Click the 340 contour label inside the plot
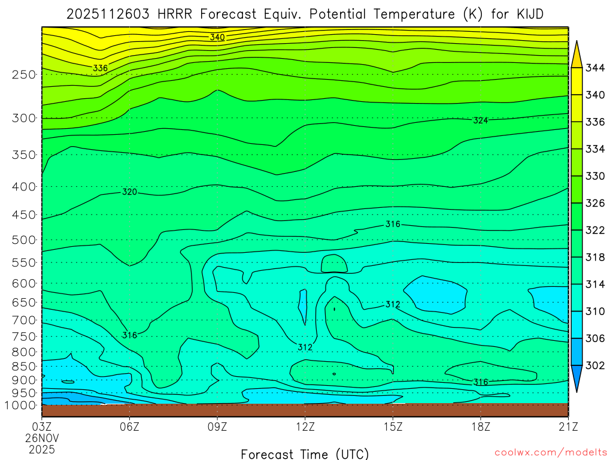Screen dimensions: 613x460 (217, 37)
